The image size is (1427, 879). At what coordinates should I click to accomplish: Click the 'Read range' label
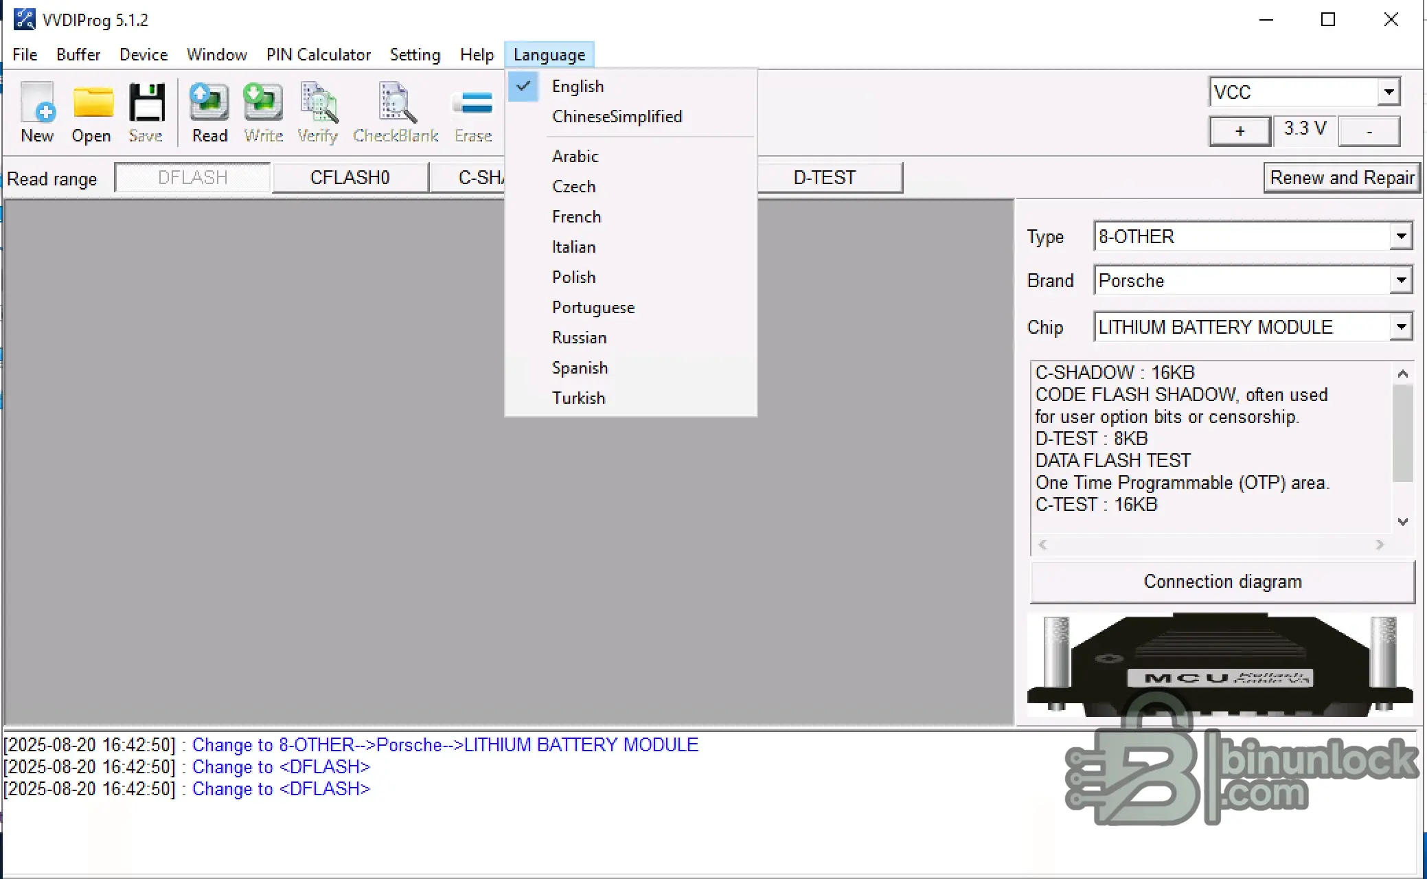52,179
